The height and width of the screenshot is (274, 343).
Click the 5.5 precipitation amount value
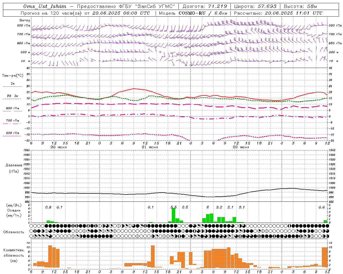[x=174, y=207]
